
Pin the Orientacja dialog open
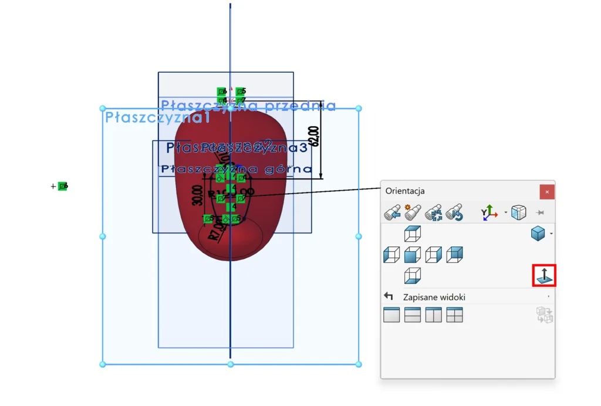pyautogui.click(x=540, y=212)
